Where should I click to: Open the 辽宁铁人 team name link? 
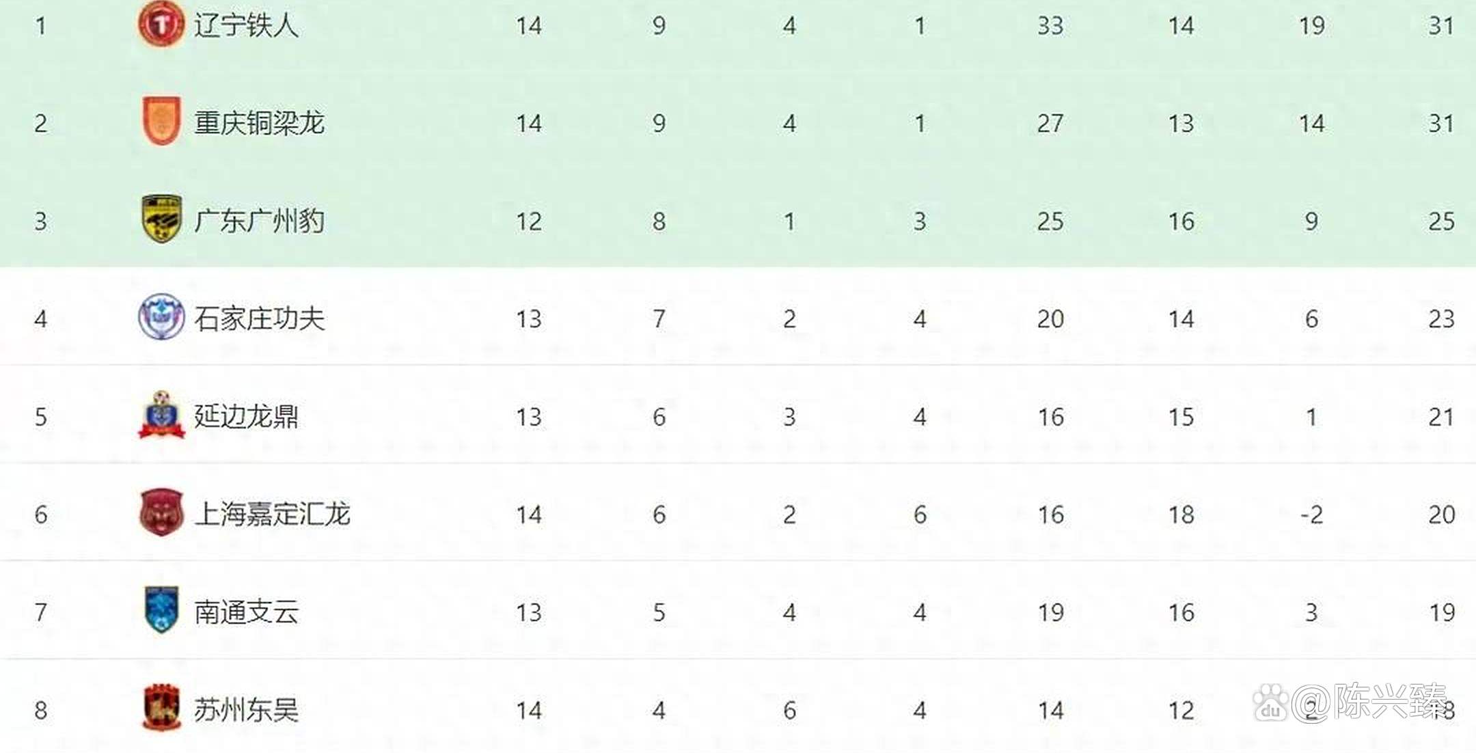pyautogui.click(x=246, y=25)
